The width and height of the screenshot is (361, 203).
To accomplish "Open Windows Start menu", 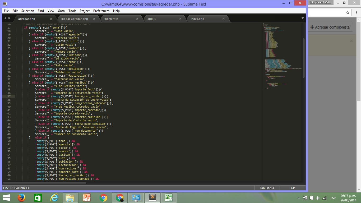I will click(6, 198).
